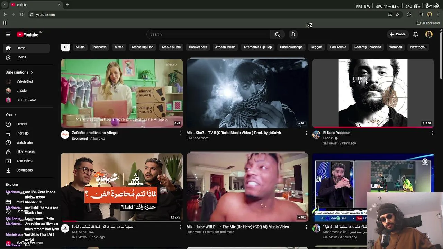
Task: Open the YouTube hamburger guide menu
Action: (8, 34)
